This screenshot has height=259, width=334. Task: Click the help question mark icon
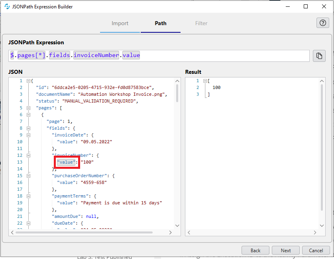(x=323, y=23)
